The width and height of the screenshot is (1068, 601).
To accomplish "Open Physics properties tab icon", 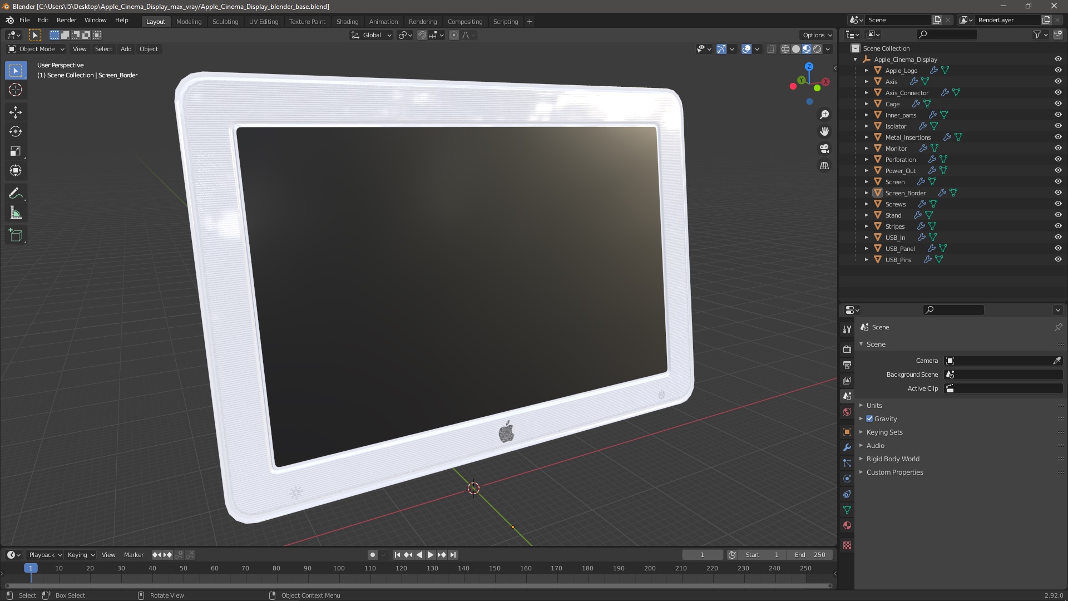I will pyautogui.click(x=847, y=479).
